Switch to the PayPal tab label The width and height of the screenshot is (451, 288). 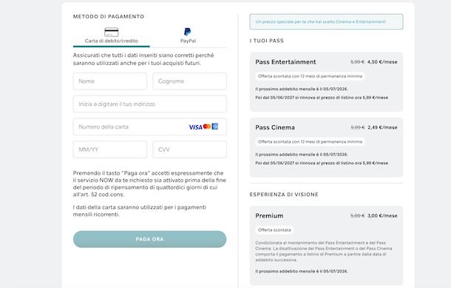pyautogui.click(x=188, y=41)
